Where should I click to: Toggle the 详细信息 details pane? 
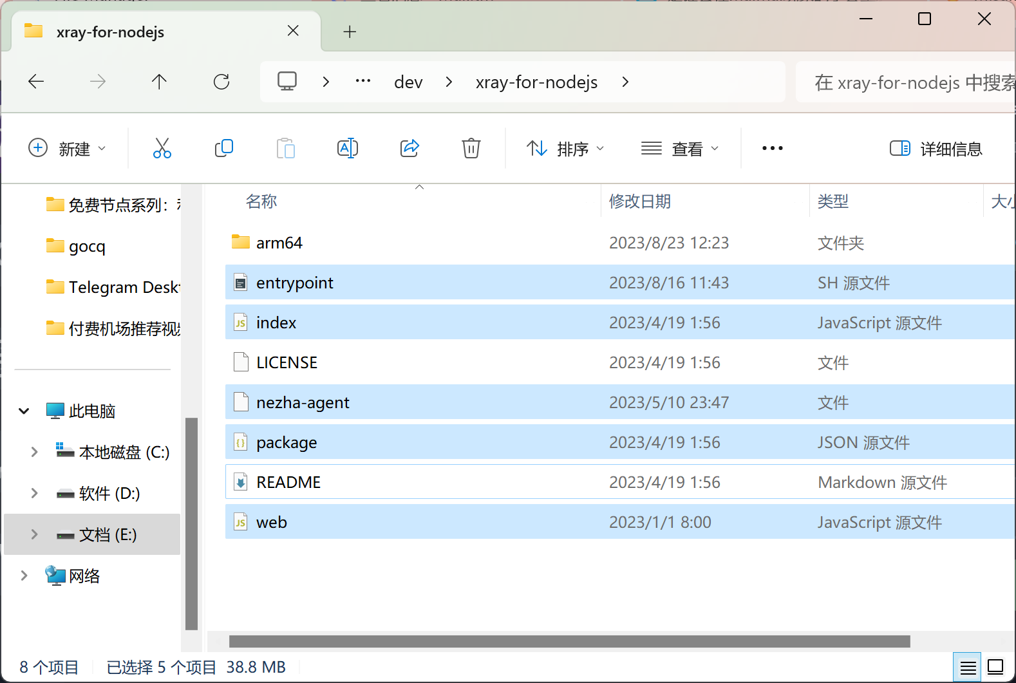936,149
